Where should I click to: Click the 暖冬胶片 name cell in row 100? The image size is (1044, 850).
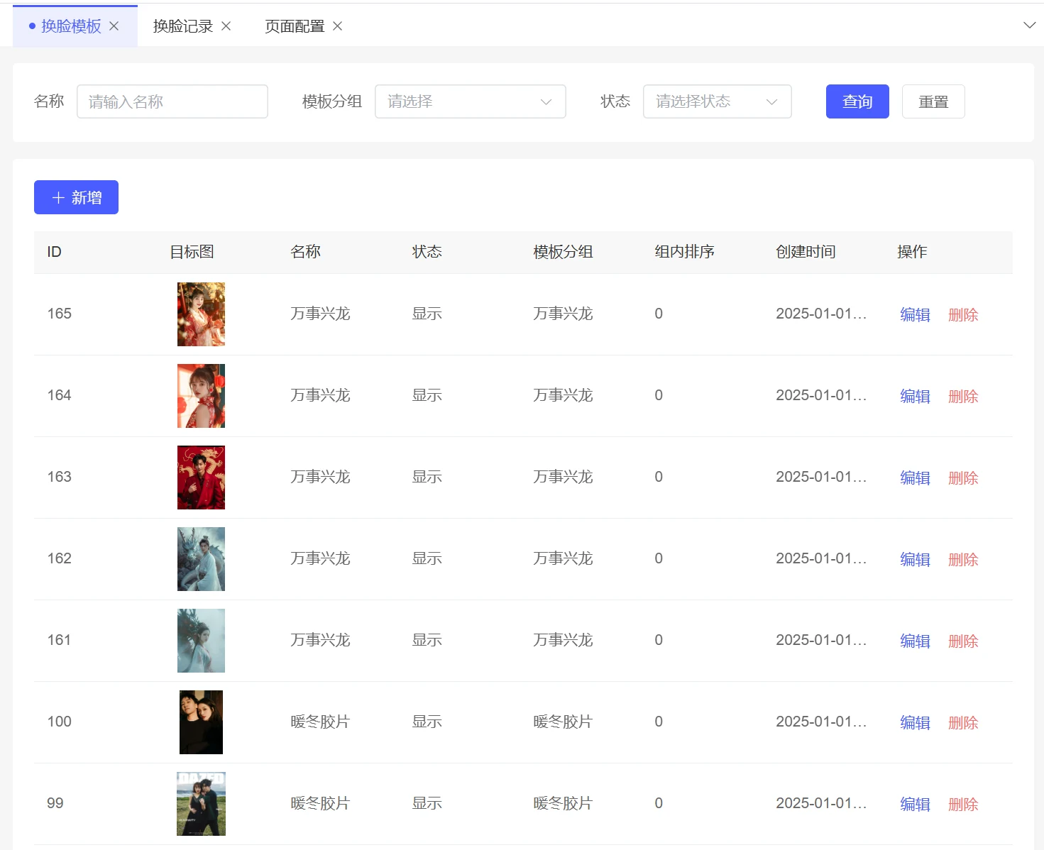coord(320,722)
